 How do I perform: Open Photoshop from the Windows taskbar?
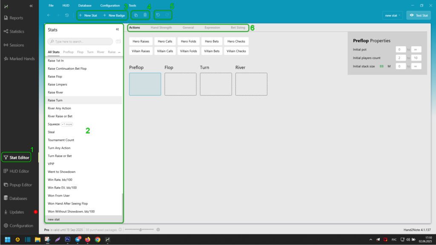point(67,239)
